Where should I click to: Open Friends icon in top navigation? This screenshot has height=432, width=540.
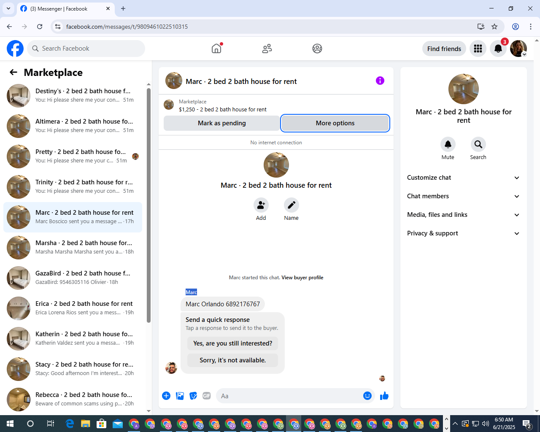(267, 49)
